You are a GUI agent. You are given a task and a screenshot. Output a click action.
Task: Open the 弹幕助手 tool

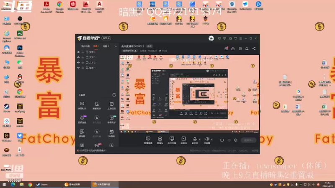82,106
